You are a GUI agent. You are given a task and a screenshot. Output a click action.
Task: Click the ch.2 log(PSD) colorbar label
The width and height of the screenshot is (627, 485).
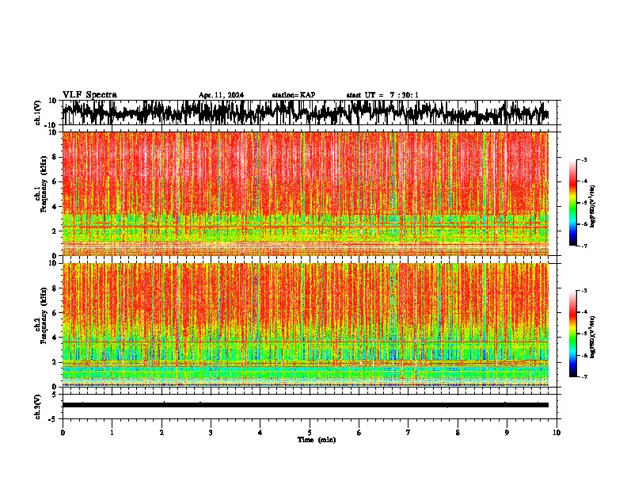(x=593, y=337)
